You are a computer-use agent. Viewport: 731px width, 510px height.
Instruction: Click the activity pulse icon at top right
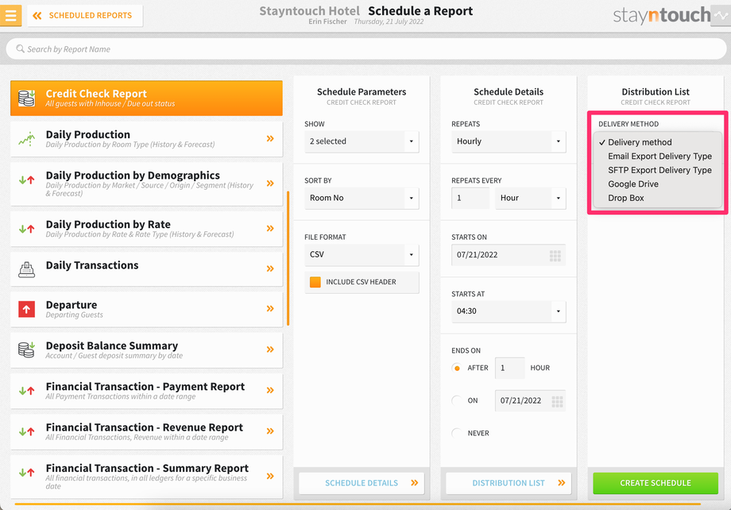(721, 15)
